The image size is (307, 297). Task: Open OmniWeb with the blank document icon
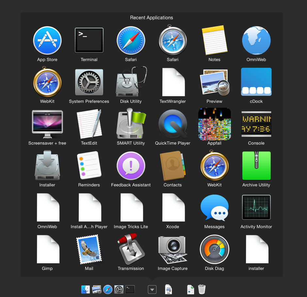click(x=48, y=207)
